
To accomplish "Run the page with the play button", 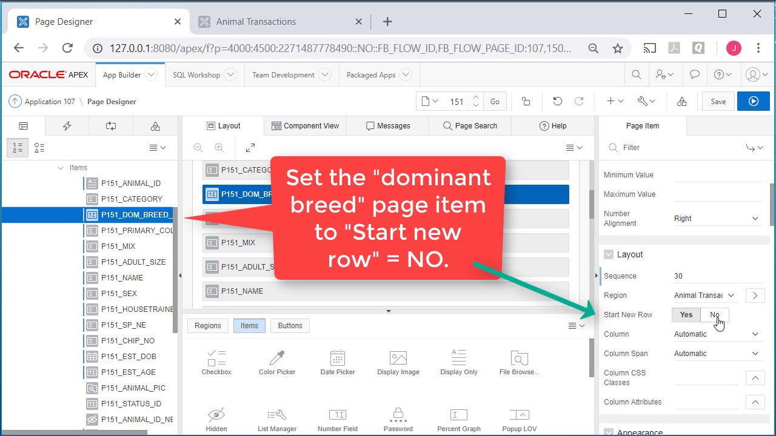I will 754,102.
